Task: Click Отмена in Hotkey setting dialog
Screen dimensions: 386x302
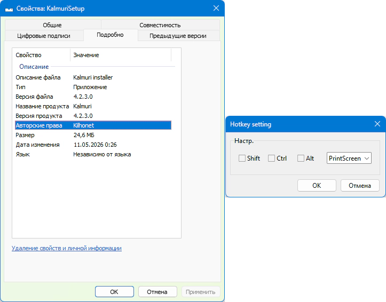Action: click(360, 186)
